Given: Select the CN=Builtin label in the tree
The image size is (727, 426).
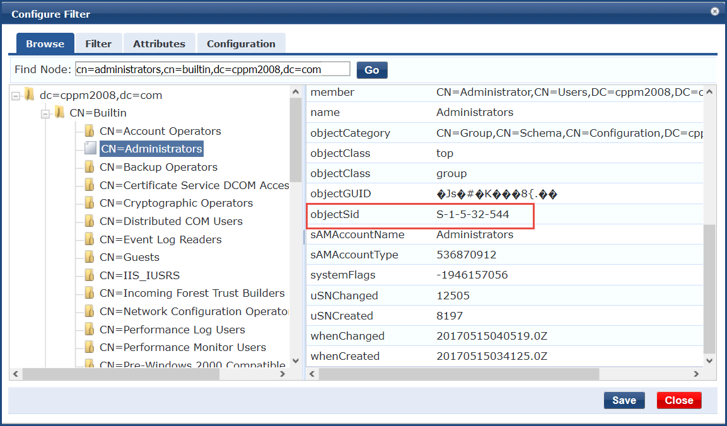Looking at the screenshot, I should 98,113.
